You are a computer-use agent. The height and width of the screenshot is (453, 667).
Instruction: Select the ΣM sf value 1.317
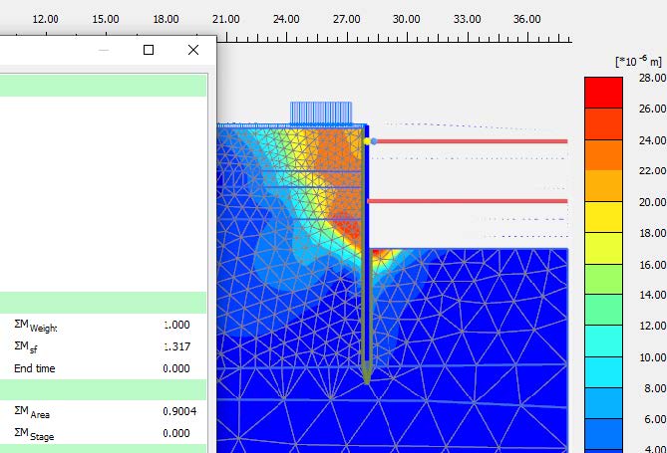click(176, 346)
